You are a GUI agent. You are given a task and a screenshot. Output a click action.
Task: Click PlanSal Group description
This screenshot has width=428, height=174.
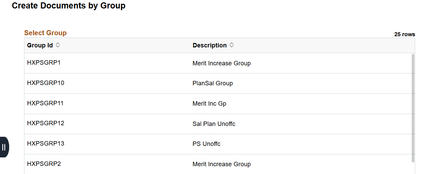[212, 83]
